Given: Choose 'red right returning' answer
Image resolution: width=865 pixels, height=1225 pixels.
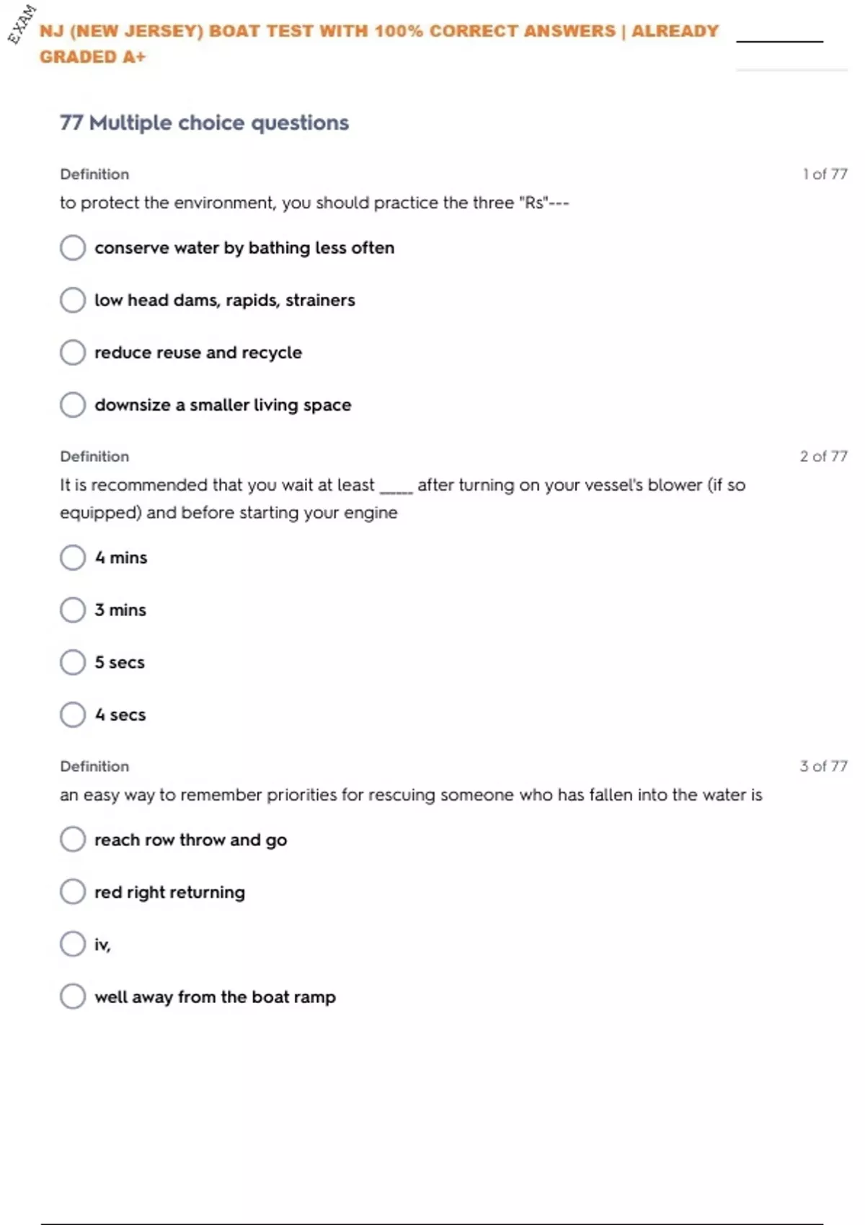Looking at the screenshot, I should [73, 892].
